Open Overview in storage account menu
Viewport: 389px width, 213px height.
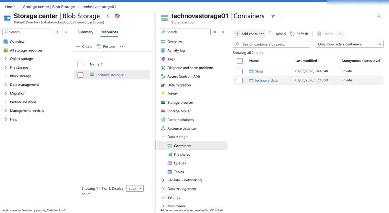(x=174, y=42)
